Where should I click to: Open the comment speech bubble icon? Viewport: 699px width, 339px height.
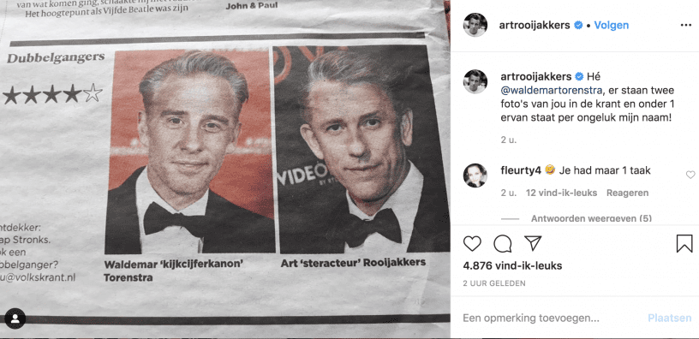502,244
